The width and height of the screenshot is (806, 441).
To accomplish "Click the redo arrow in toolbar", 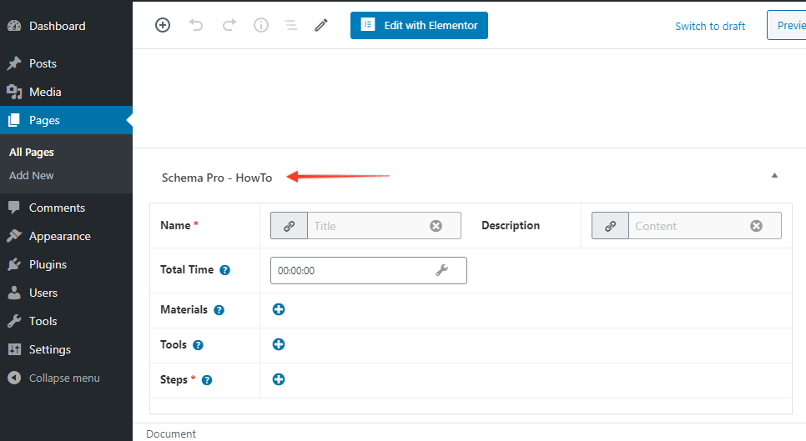I will (x=229, y=25).
